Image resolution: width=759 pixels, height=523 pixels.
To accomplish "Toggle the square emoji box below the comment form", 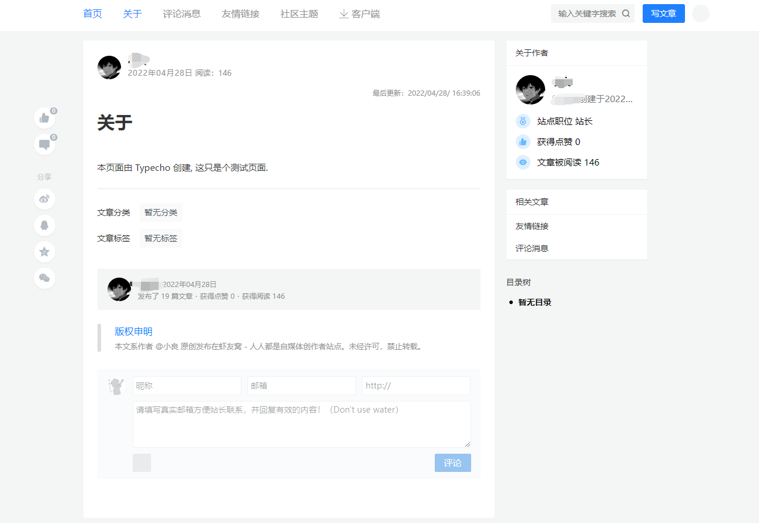I will pos(142,463).
